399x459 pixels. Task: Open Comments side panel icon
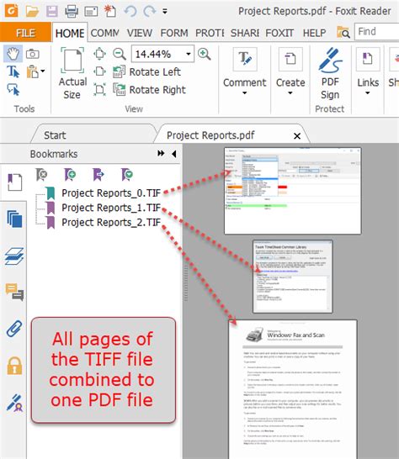tap(14, 292)
